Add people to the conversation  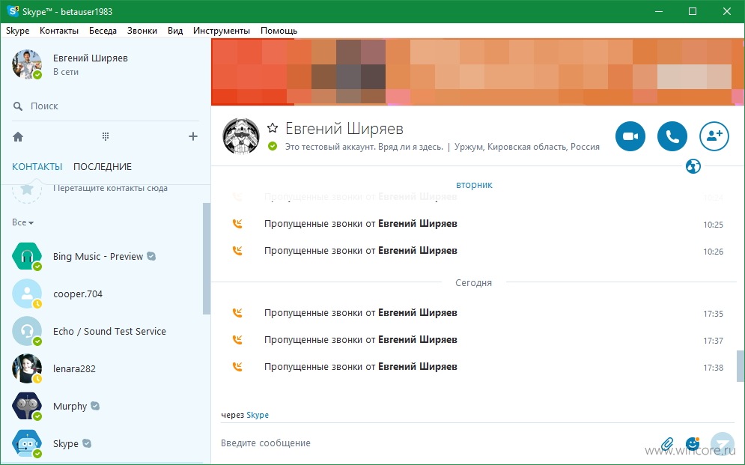point(714,136)
